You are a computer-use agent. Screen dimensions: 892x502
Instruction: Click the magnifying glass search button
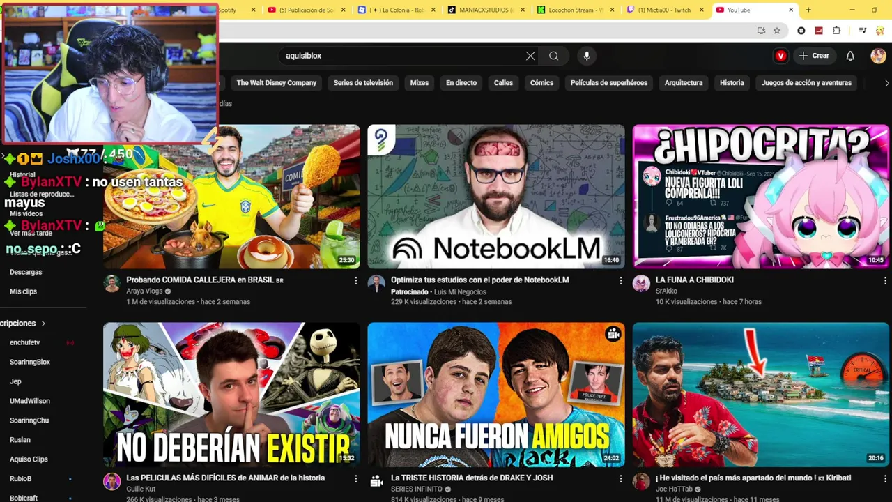pyautogui.click(x=554, y=56)
